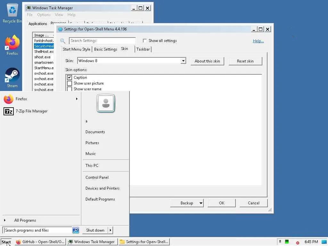Click the Start button on the taskbar
This screenshot has width=328, height=246.
tap(6, 242)
